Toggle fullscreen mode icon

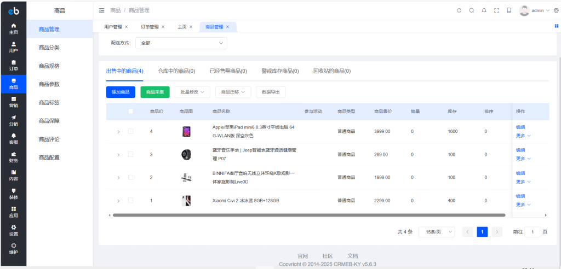pos(496,10)
